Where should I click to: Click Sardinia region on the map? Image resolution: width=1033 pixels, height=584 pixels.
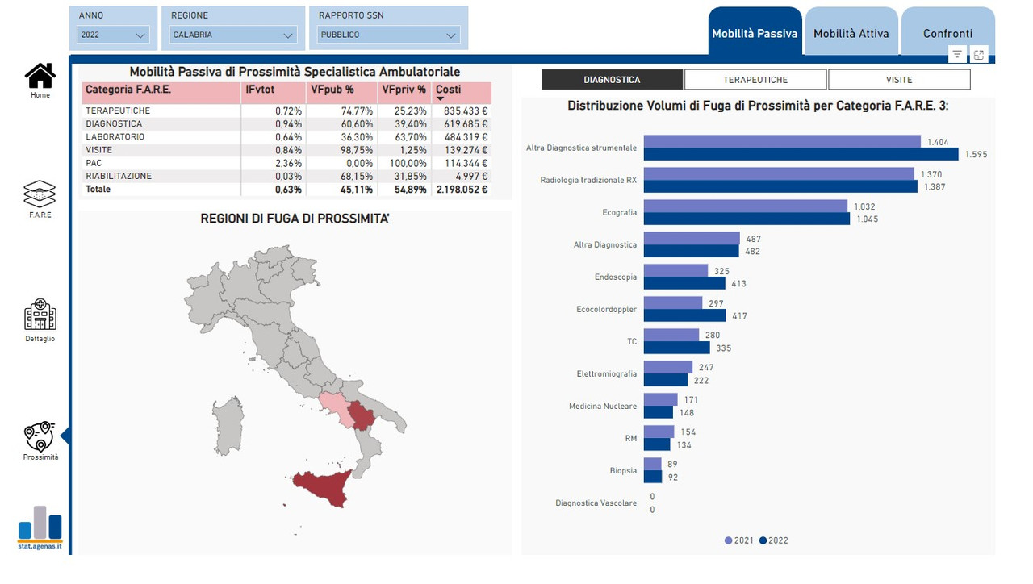pos(228,425)
